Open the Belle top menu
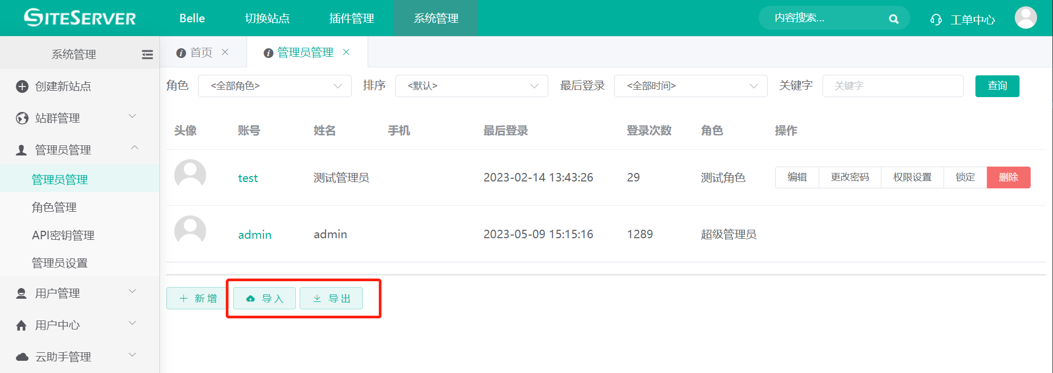The height and width of the screenshot is (373, 1053). [192, 18]
